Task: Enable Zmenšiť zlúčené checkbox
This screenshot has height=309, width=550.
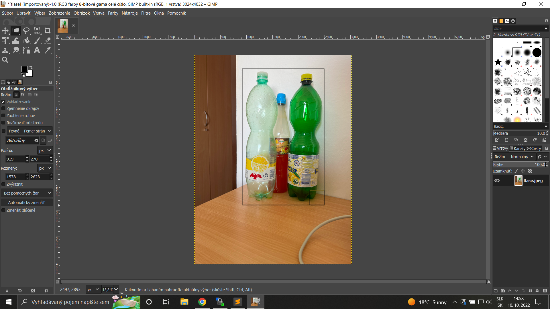Action: [x=3, y=210]
